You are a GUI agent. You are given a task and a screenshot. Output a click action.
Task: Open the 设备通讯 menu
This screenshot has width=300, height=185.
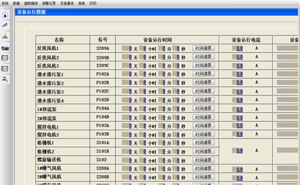(67, 3)
